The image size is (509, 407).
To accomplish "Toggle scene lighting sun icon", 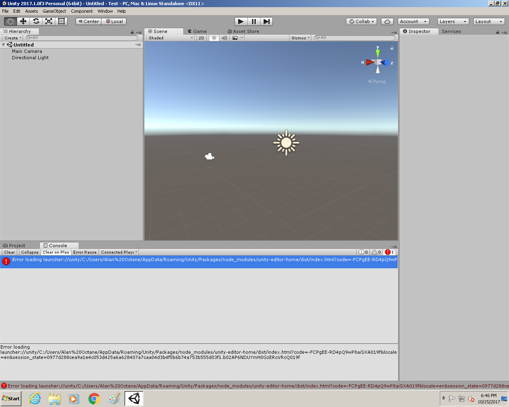I will (x=214, y=38).
